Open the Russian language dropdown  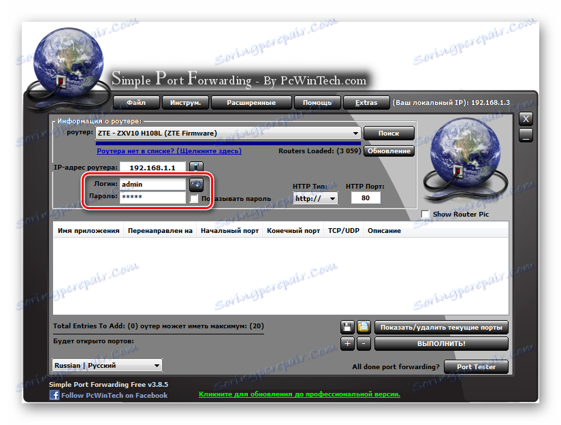pyautogui.click(x=108, y=365)
